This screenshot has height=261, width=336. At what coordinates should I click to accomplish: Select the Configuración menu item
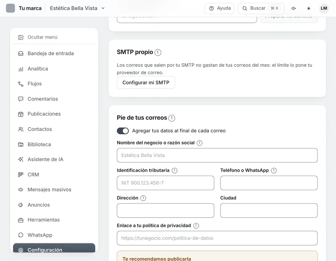click(x=54, y=248)
